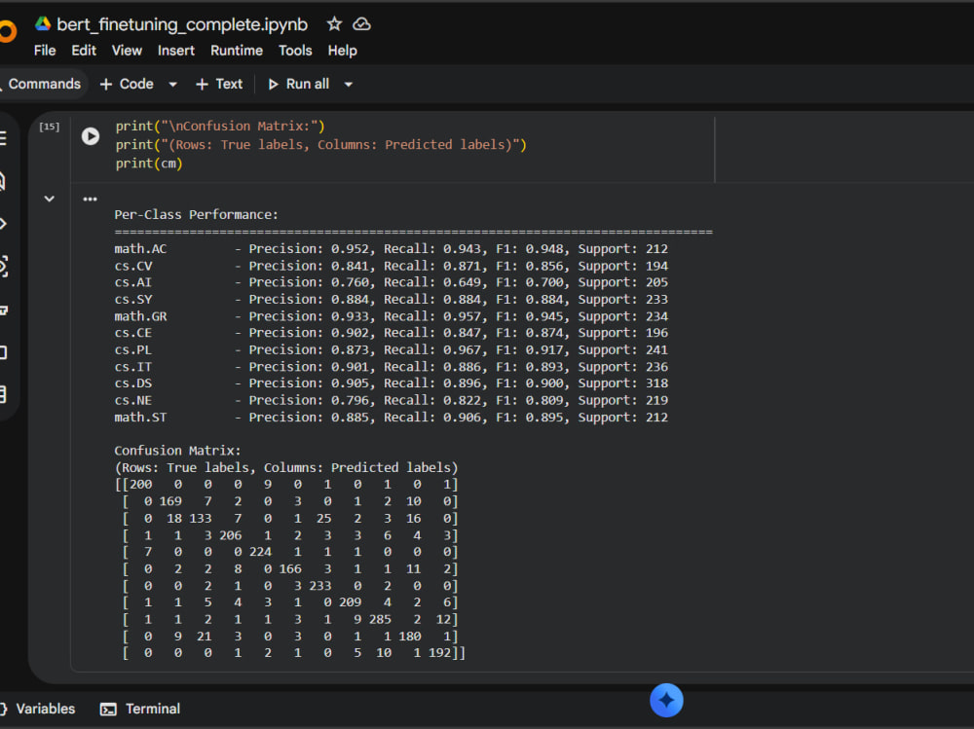This screenshot has height=729, width=974.
Task: Click the confusion matrix row starting with 200
Action: click(x=286, y=485)
